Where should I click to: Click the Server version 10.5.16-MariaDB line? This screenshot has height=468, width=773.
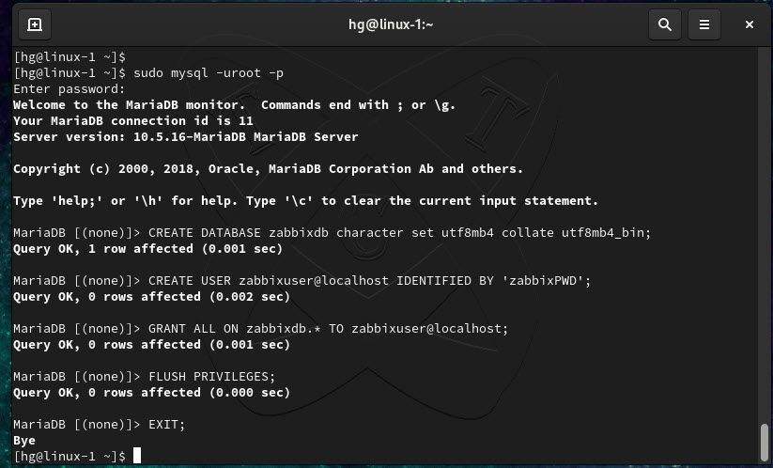186,136
